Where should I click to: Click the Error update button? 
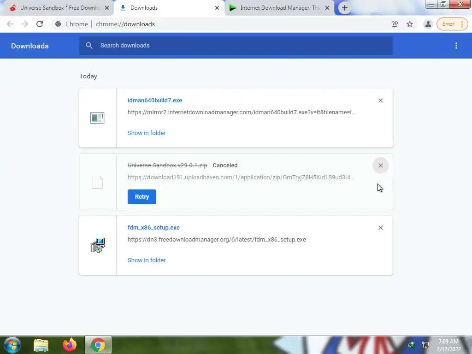coord(452,24)
